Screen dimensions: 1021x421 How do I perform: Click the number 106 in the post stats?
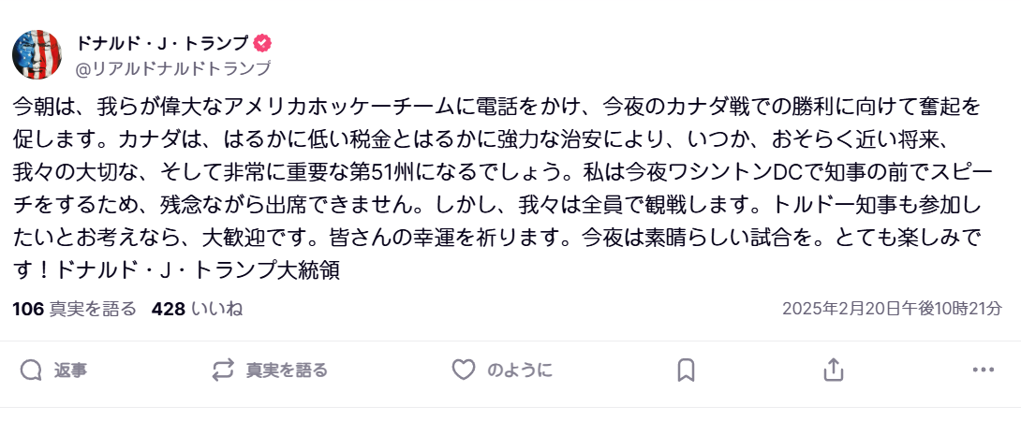[28, 309]
